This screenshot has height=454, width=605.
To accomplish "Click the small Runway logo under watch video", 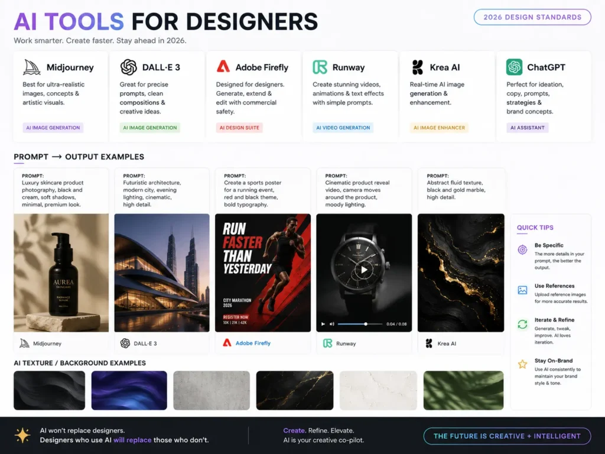I will coord(327,343).
